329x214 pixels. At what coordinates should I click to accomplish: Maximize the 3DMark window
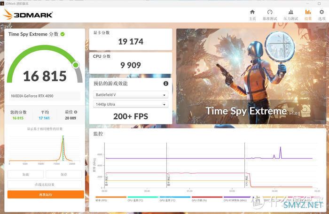319,4
